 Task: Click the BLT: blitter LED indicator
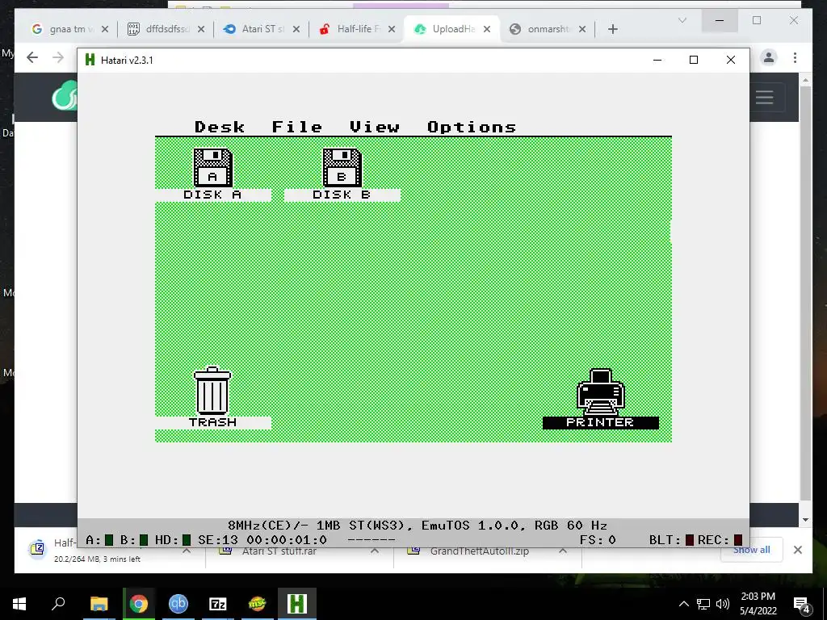690,540
